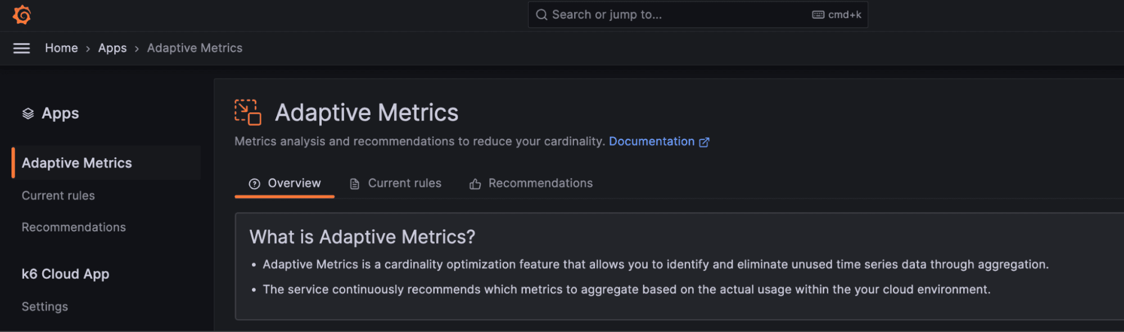Open the navigation hamburger menu
Image resolution: width=1124 pixels, height=332 pixels.
[21, 48]
